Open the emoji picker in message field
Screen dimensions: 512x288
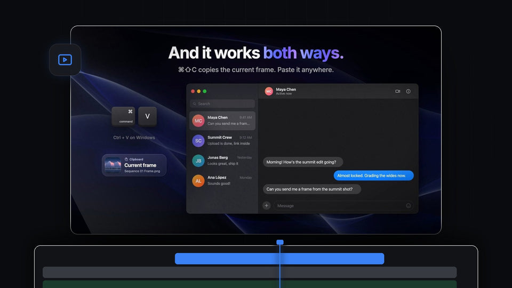pyautogui.click(x=408, y=205)
